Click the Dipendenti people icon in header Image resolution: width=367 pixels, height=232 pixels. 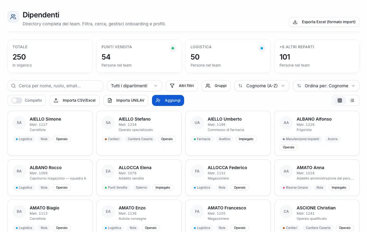tap(13, 17)
